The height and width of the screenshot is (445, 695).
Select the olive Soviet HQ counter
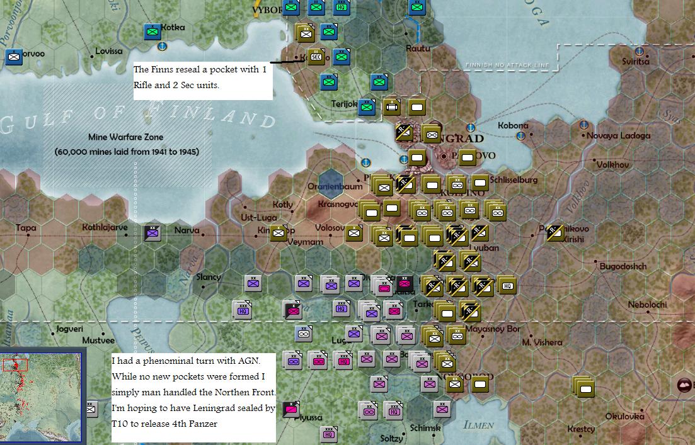[507, 286]
